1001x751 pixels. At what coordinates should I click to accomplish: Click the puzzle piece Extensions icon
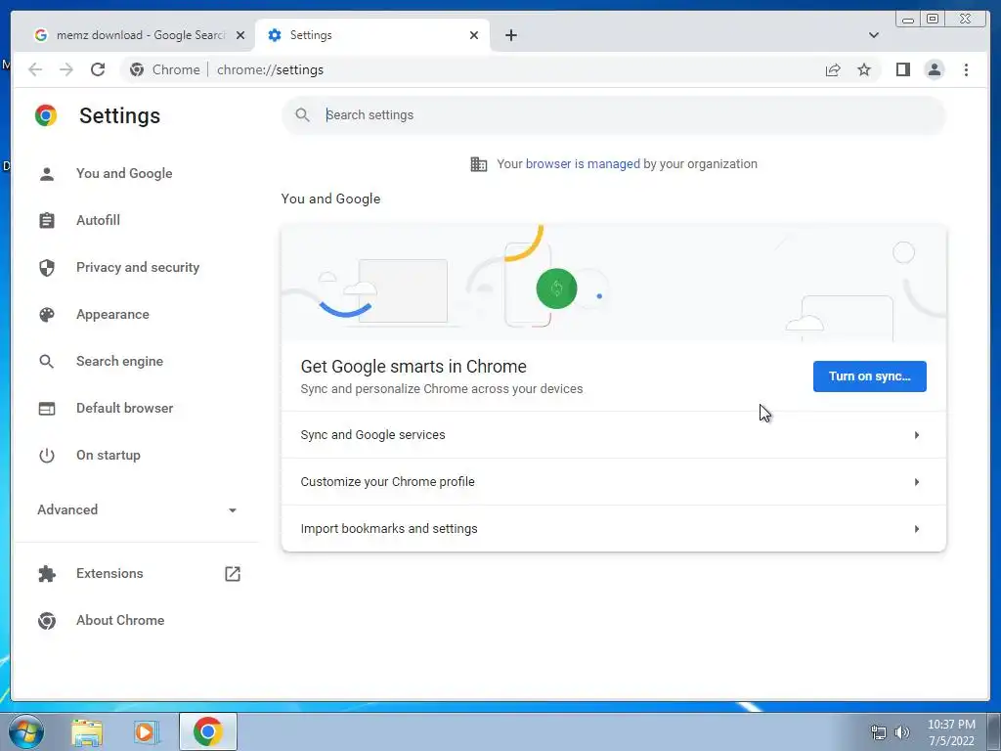coord(47,573)
